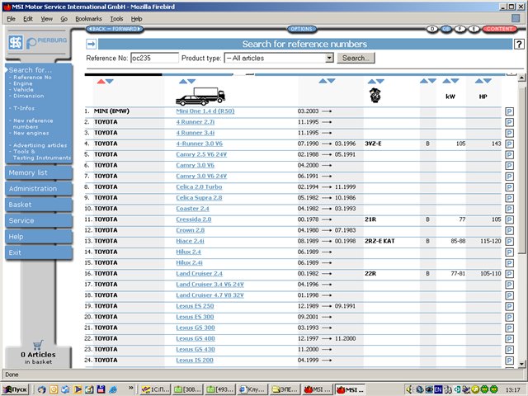The image size is (528, 396).
Task: Open the Bookmarks menu
Action: [x=88, y=19]
